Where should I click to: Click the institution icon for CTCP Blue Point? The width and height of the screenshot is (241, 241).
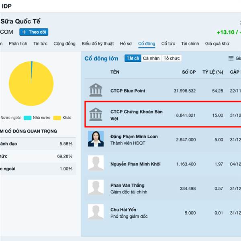point(96,90)
